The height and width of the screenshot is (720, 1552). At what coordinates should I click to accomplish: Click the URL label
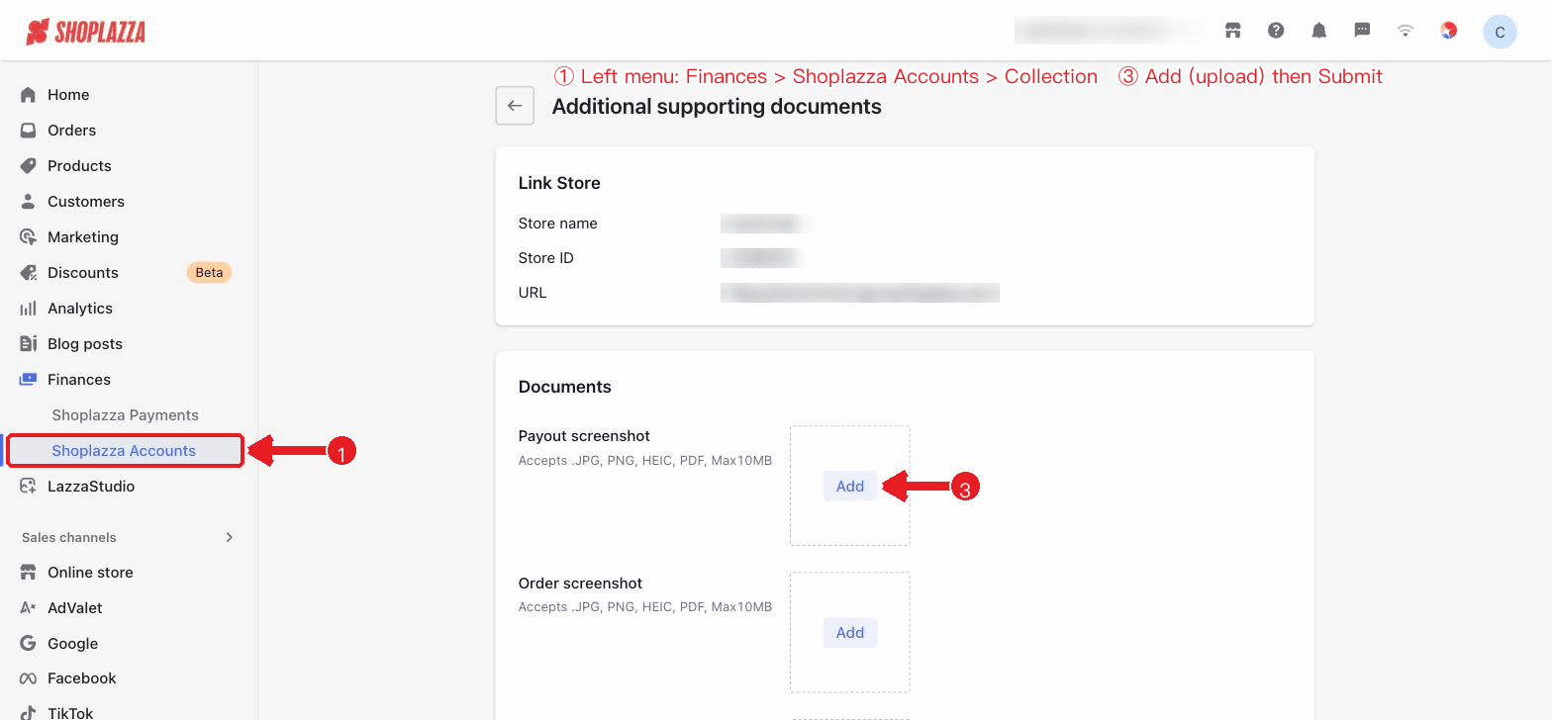pos(533,293)
